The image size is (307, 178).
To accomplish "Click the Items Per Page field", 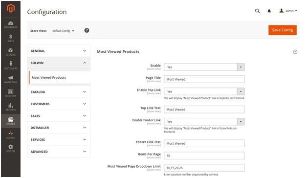I will click(x=204, y=156).
